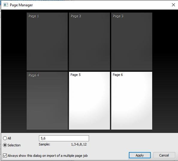The height and width of the screenshot is (161, 178).
Task: Select the Page 1 thumbnail
Action: coord(47,42)
